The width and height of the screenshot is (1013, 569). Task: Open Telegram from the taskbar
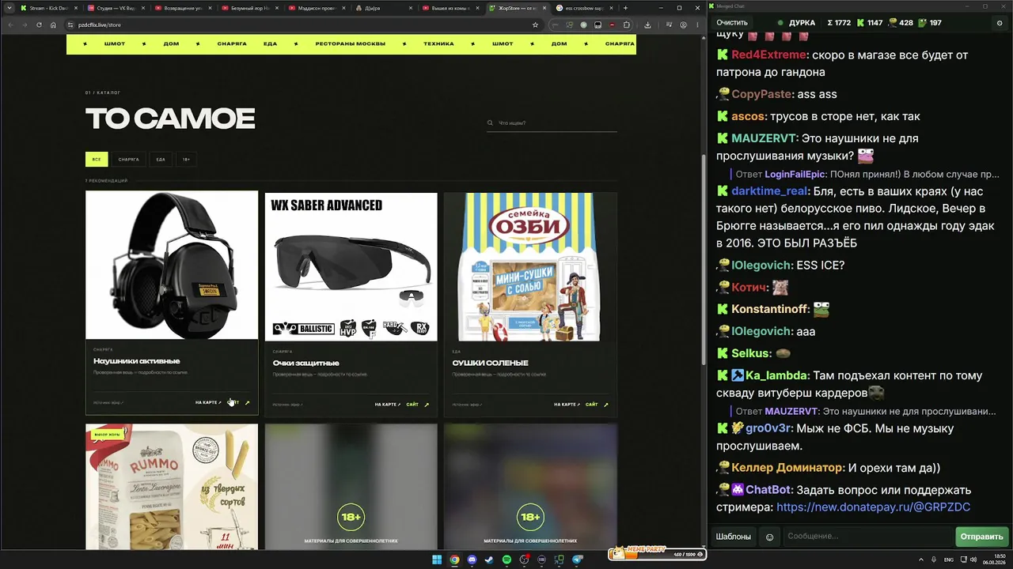pyautogui.click(x=577, y=560)
